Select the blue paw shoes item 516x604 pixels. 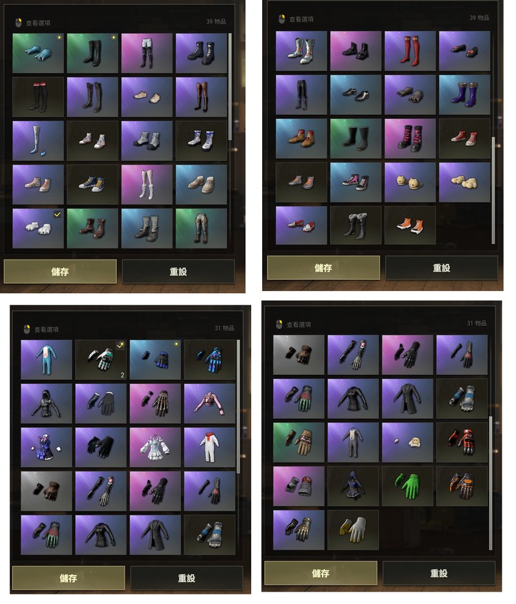38,53
